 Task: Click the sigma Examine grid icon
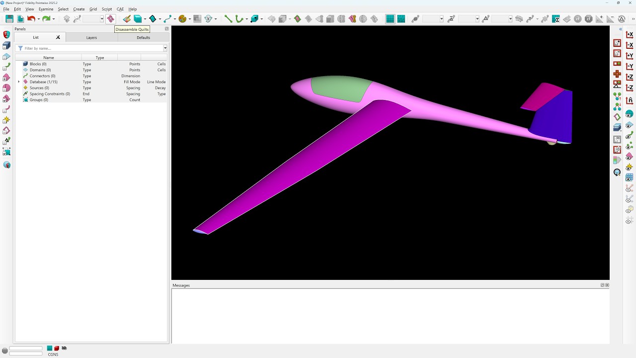[x=556, y=19]
